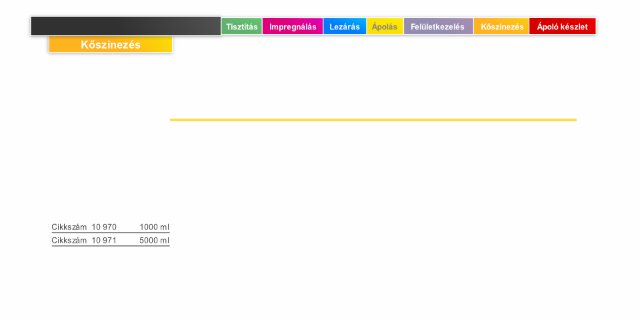Select article number 10 970
Viewport: 640px width, 320px height.
pyautogui.click(x=104, y=227)
